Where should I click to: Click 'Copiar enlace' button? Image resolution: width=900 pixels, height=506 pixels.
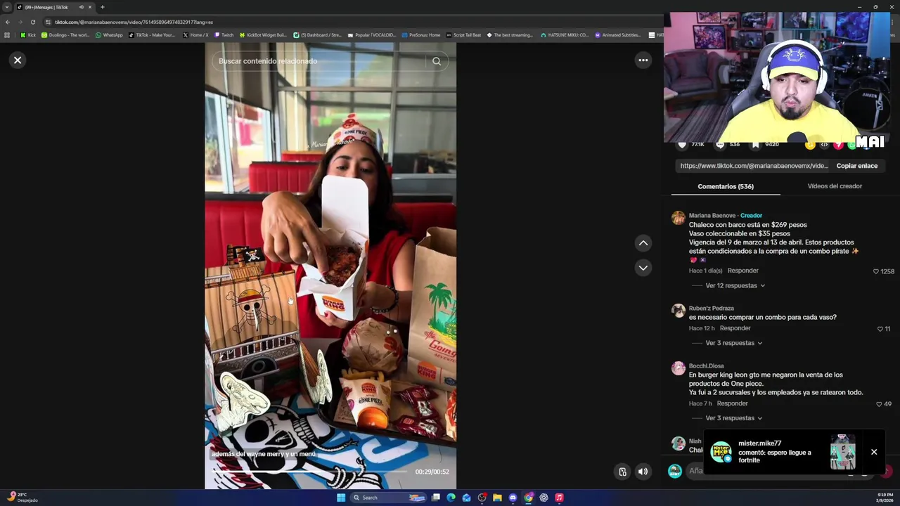point(856,166)
